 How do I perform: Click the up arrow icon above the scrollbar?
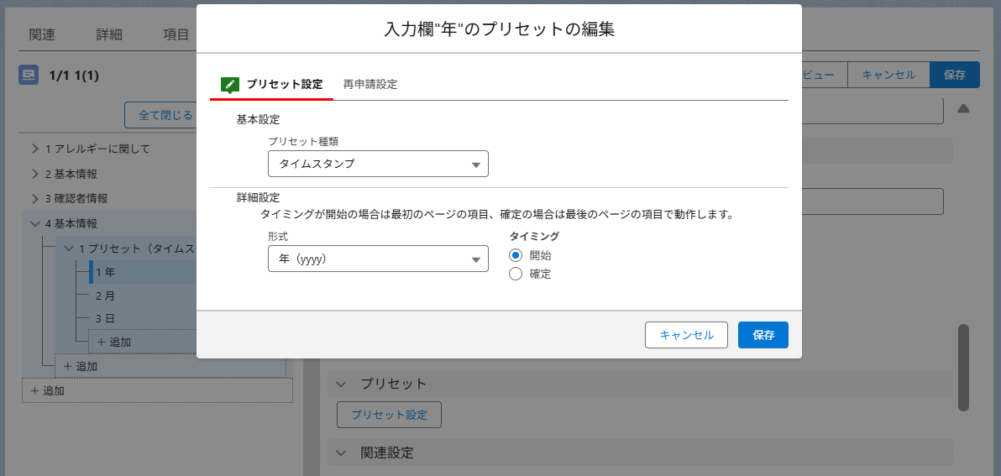point(963,108)
